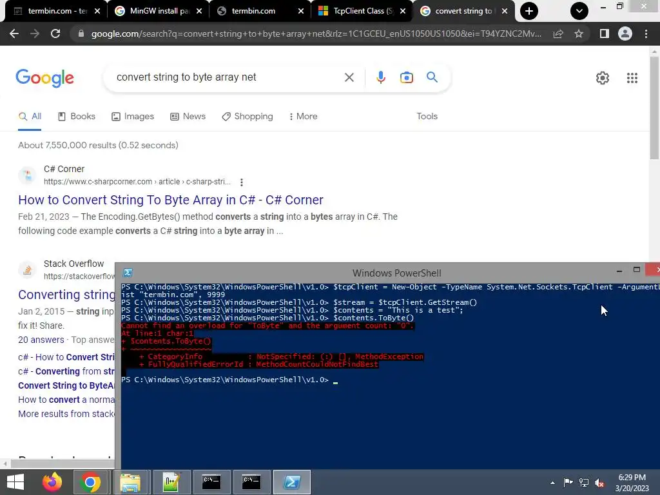The height and width of the screenshot is (495, 660).
Task: Click the Google logo
Action: point(44,78)
